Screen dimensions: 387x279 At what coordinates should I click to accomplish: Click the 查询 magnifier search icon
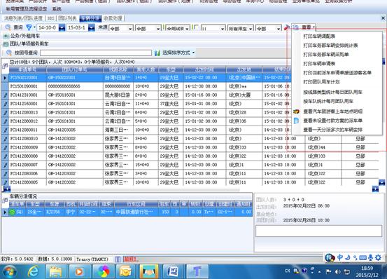click(x=8, y=27)
